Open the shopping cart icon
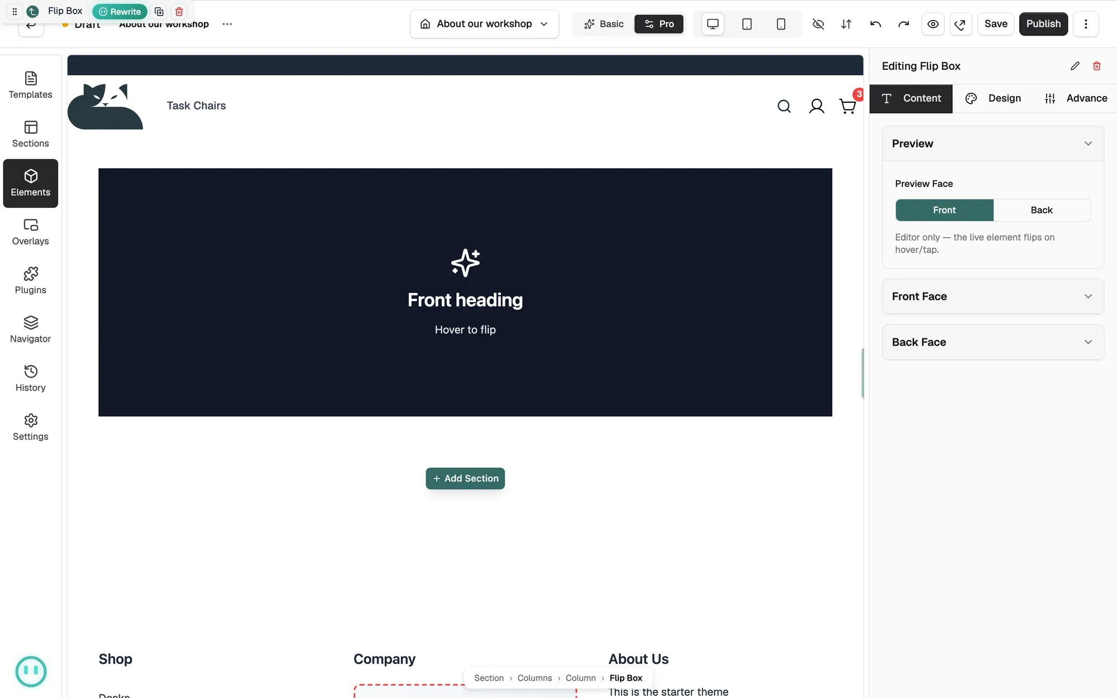This screenshot has width=1117, height=698. tap(848, 106)
